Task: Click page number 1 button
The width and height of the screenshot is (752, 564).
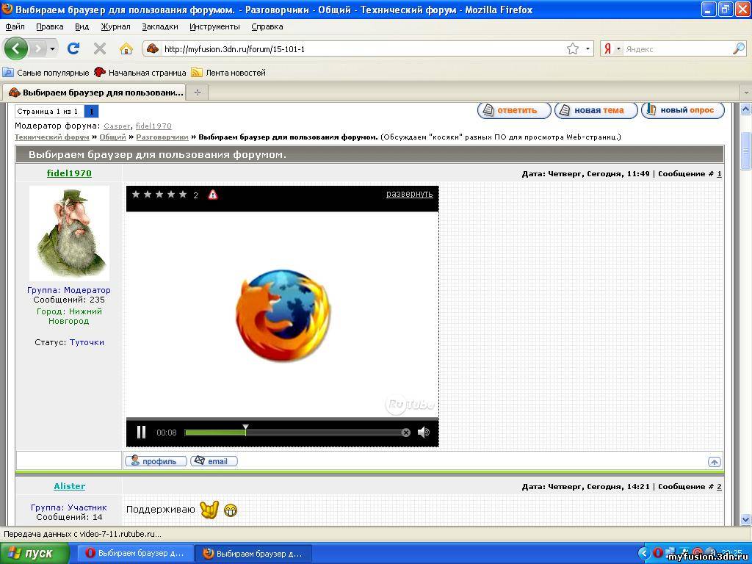Action: click(x=91, y=112)
